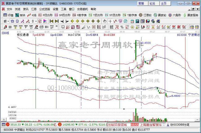Open the 赢家轮 tool

pos(160,15)
